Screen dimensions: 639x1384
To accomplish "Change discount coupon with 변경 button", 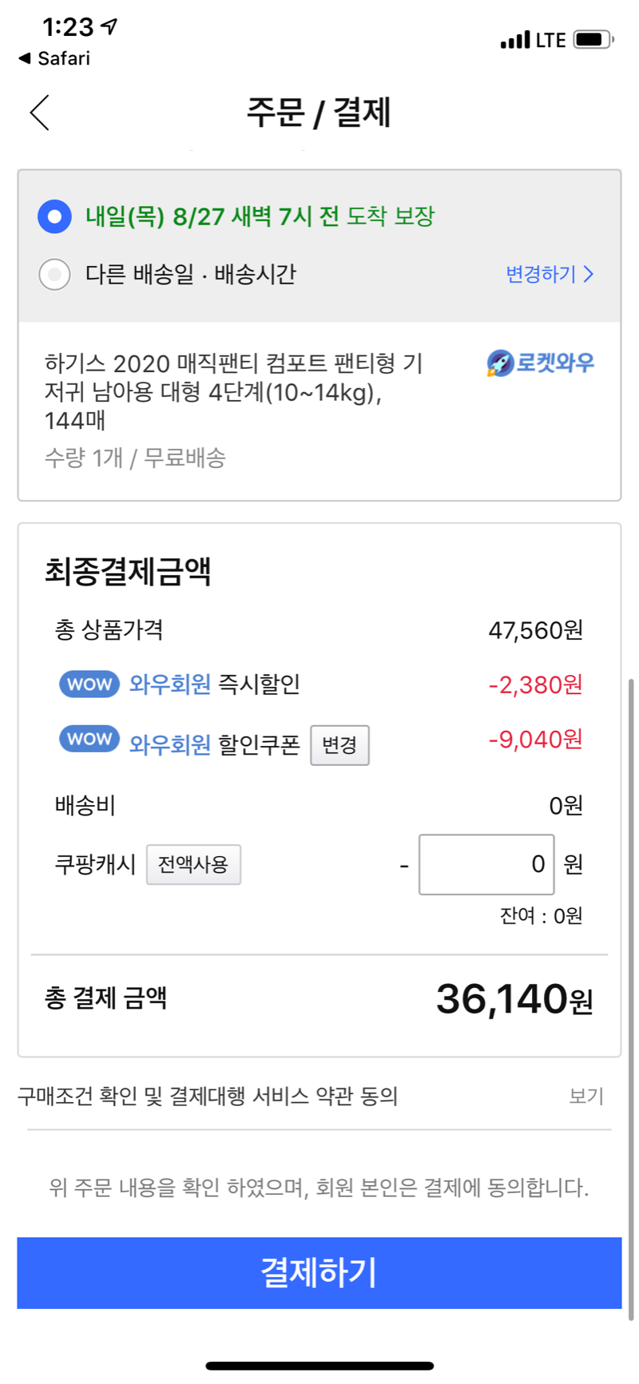I will pyautogui.click(x=339, y=745).
